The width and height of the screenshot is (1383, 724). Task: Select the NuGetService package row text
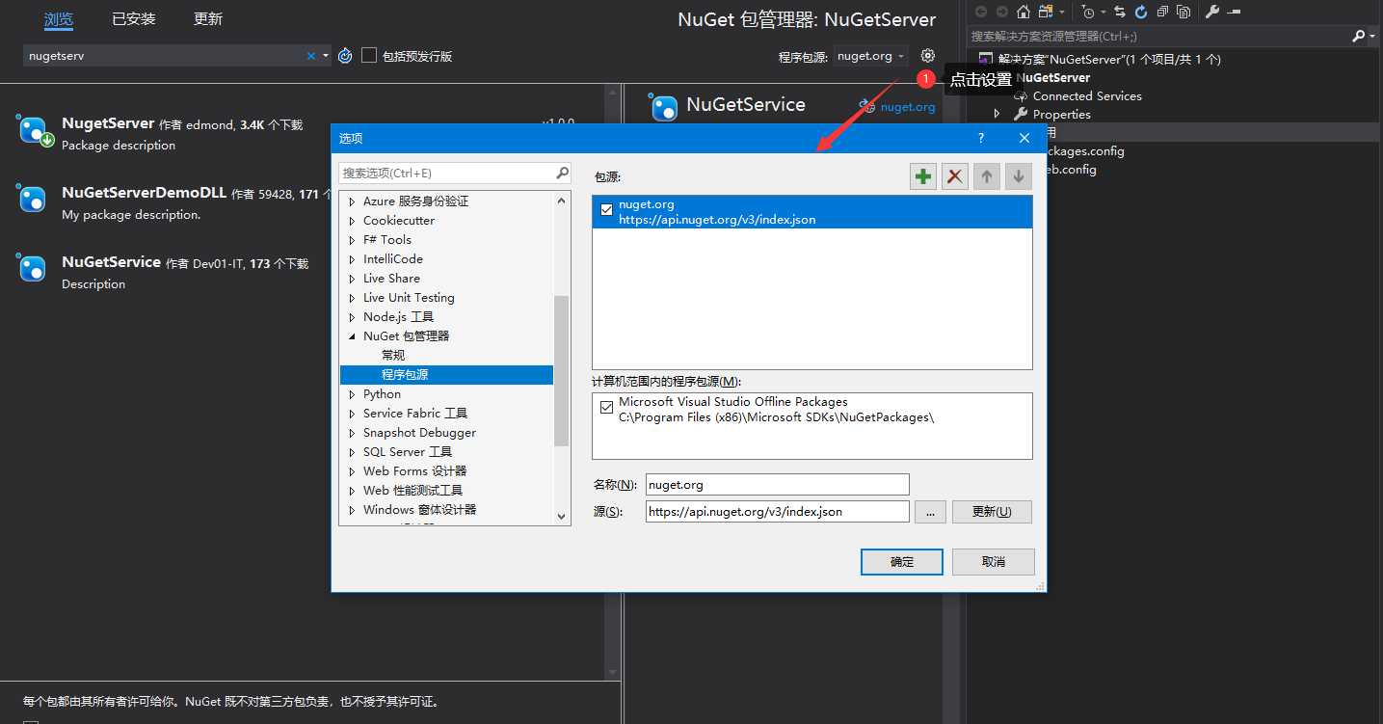(111, 262)
